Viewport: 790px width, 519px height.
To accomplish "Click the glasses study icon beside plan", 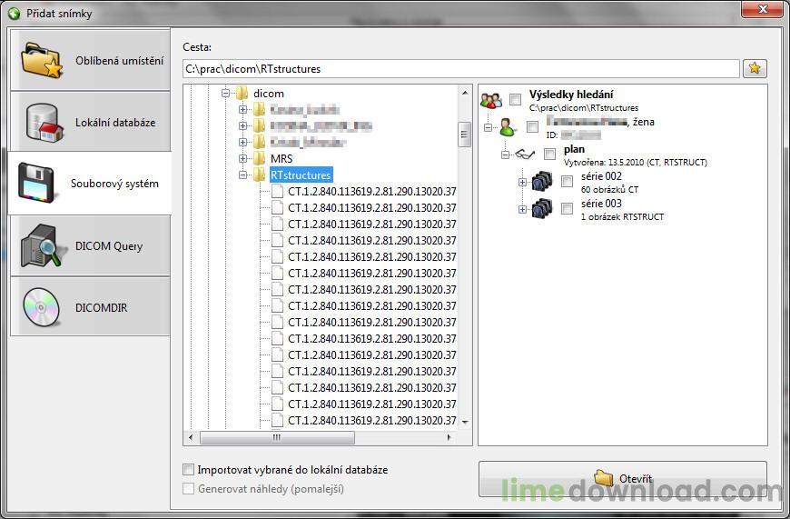I will click(x=525, y=154).
